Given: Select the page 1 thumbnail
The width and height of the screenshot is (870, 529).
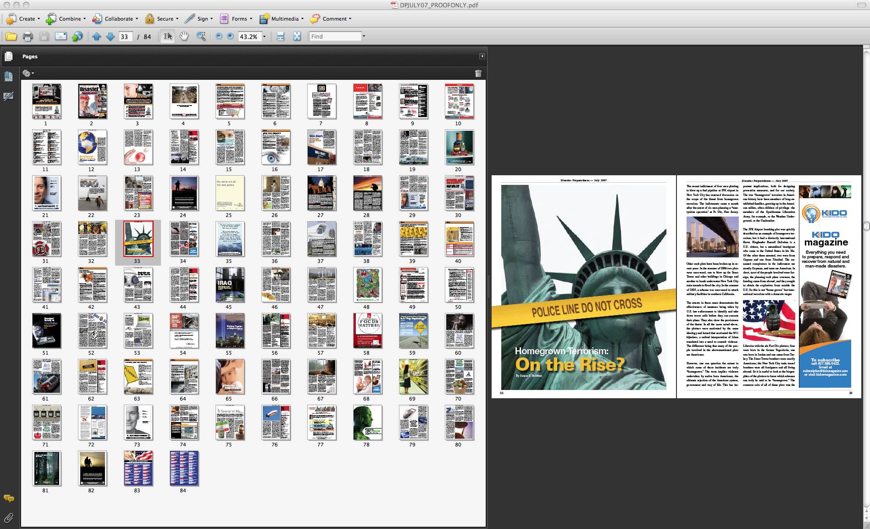Looking at the screenshot, I should point(46,101).
